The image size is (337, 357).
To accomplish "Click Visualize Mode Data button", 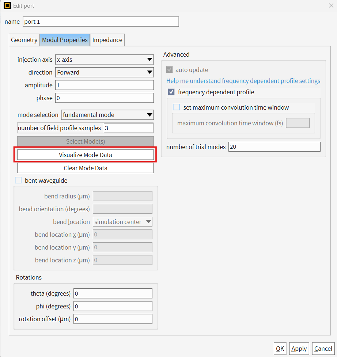I will tap(86, 155).
